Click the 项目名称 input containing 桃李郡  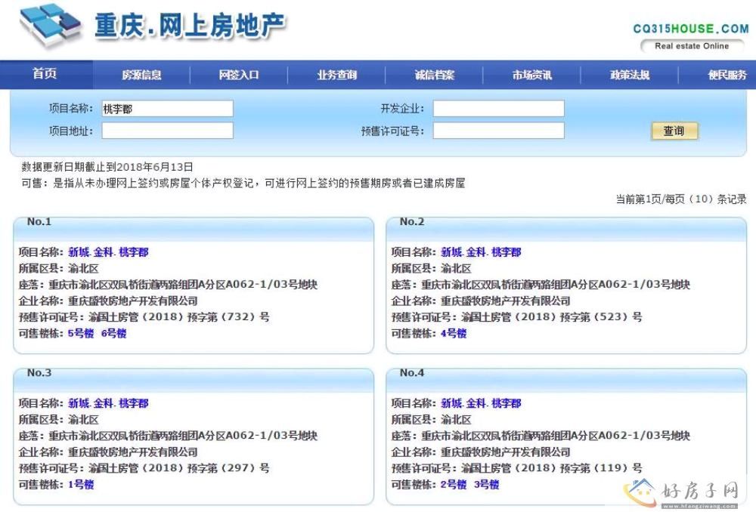pyautogui.click(x=167, y=109)
